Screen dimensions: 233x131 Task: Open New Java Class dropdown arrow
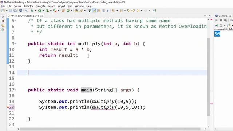pos(71,11)
